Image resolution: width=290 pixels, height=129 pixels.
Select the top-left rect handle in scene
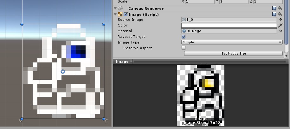[22, 24]
